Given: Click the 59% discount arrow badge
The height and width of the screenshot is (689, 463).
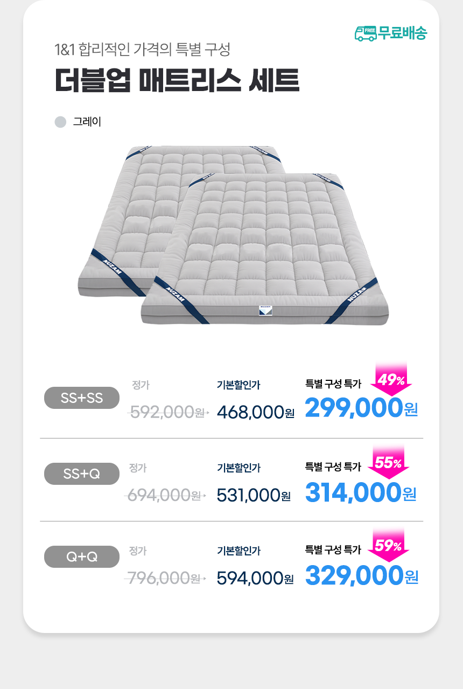Looking at the screenshot, I should pyautogui.click(x=388, y=546).
